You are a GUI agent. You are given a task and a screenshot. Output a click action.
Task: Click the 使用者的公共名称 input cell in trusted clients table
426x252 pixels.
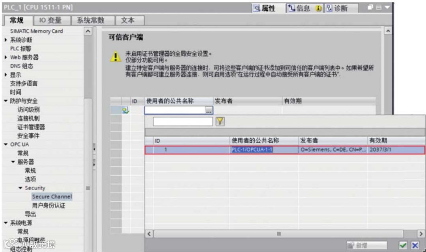click(x=175, y=110)
